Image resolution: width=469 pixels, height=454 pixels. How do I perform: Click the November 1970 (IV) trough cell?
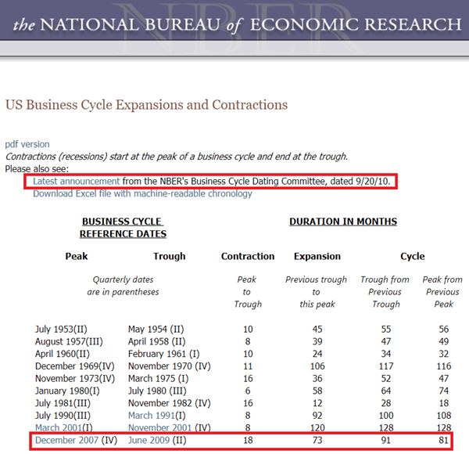170,366
